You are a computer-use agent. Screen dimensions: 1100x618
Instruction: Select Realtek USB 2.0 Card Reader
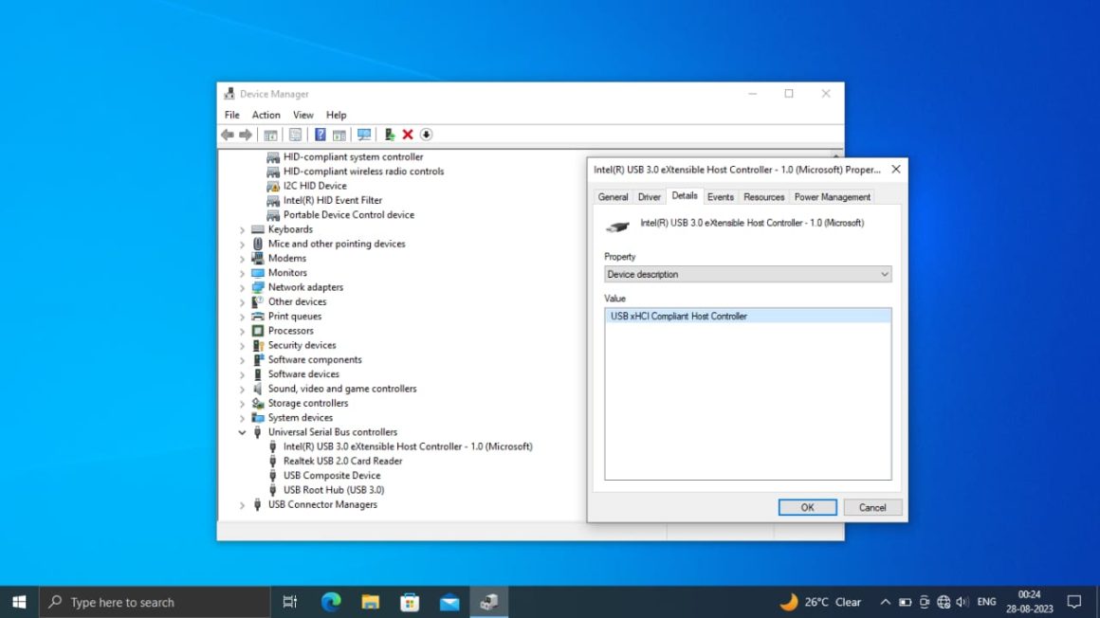coord(342,461)
